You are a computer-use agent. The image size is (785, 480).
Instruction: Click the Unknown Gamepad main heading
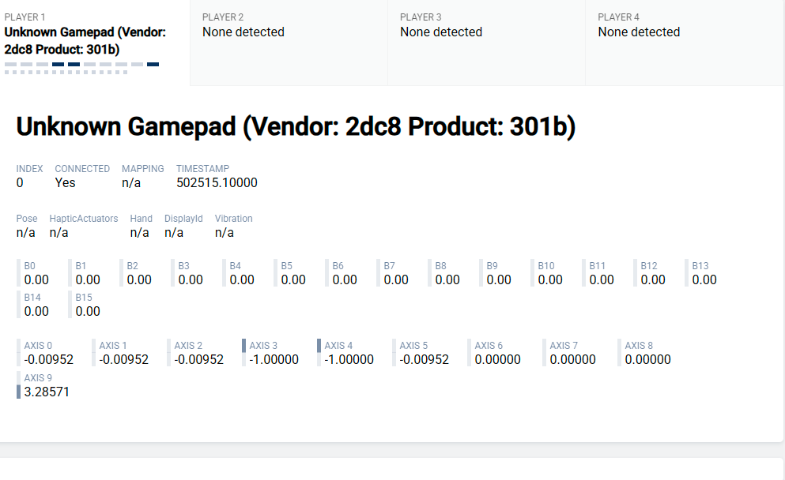click(296, 126)
